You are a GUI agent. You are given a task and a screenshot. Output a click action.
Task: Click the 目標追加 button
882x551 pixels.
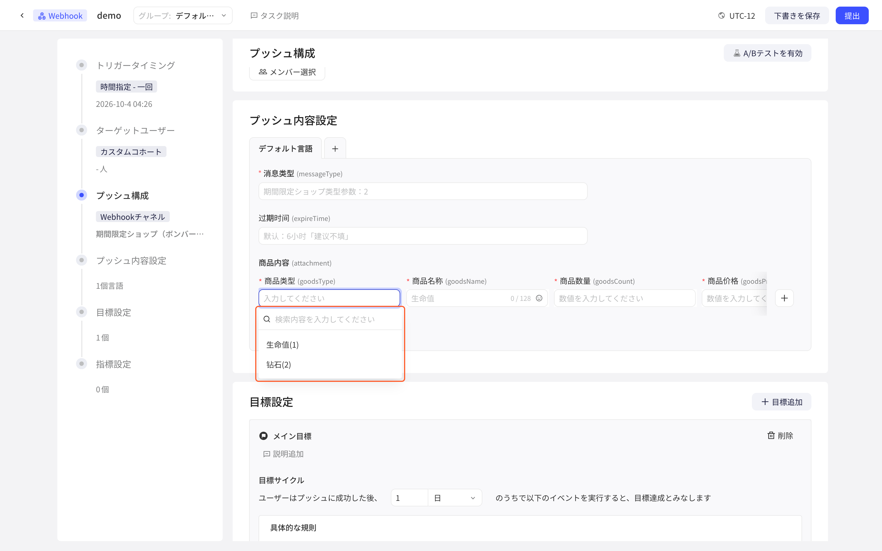pos(781,402)
